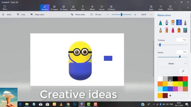Open Google Chrome from taskbar
The image size is (191, 107).
(x=68, y=104)
